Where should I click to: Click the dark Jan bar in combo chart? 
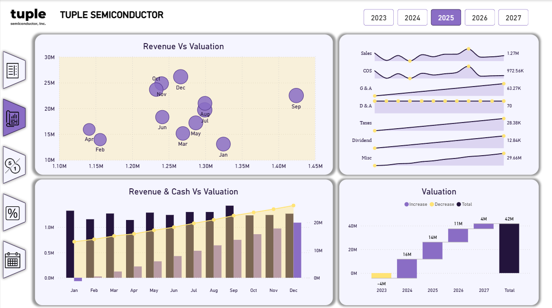[70, 244]
